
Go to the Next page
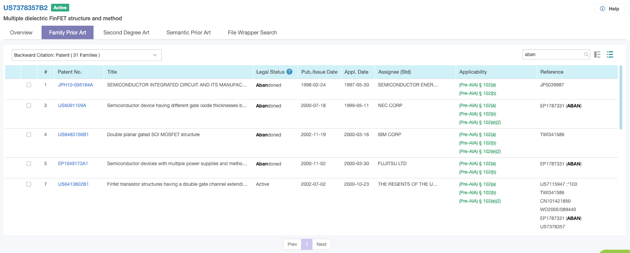coord(322,244)
